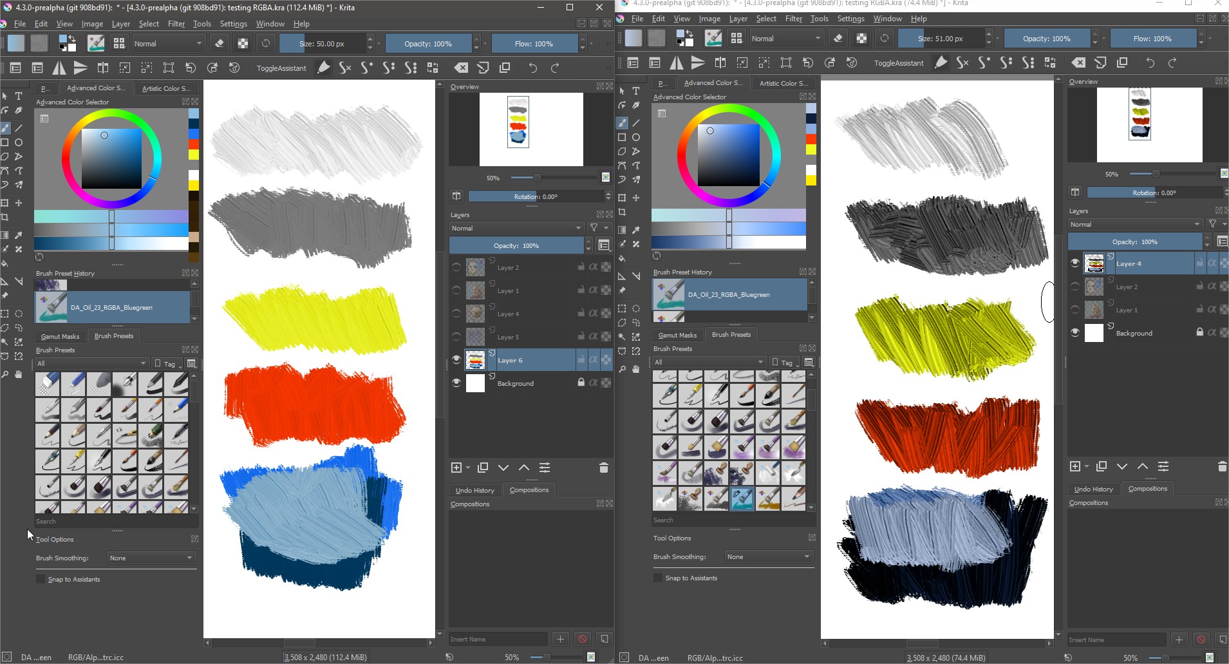
Task: Enable Snap to Assistants in right window
Action: (658, 578)
